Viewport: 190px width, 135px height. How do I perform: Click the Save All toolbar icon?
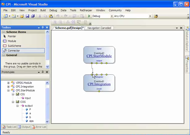(33, 16)
